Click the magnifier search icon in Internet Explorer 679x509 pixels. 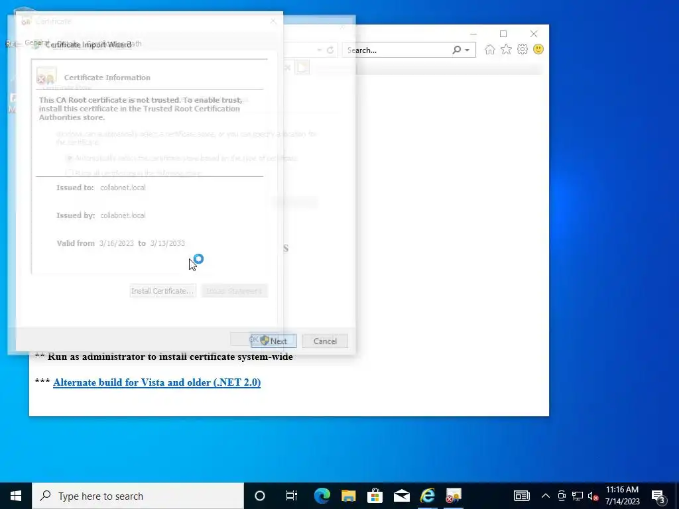(456, 50)
